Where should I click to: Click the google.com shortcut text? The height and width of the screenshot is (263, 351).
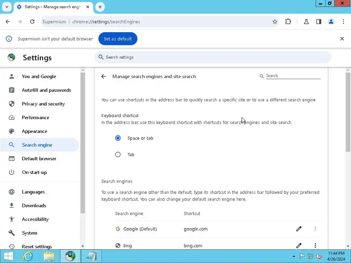click(195, 229)
